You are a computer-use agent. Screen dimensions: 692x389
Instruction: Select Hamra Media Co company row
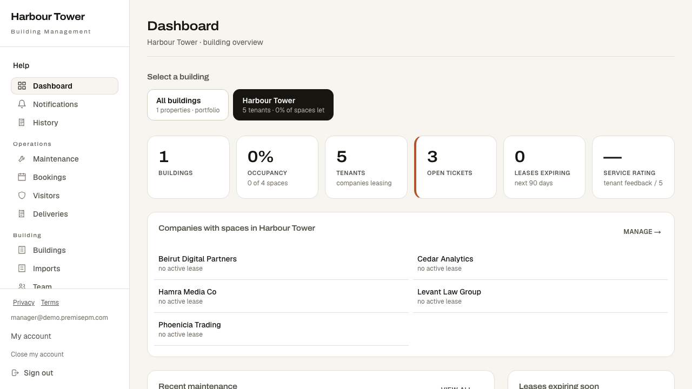[281, 296]
